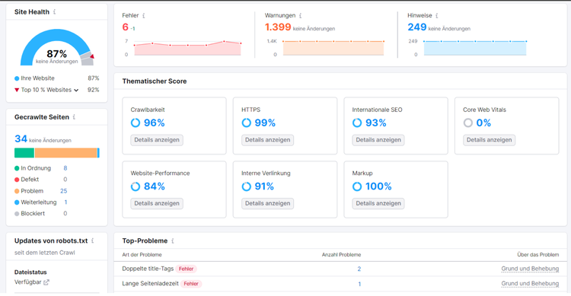This screenshot has width=571, height=296.
Task: Click the info icon next to Top-Probleme
Action: tap(173, 240)
